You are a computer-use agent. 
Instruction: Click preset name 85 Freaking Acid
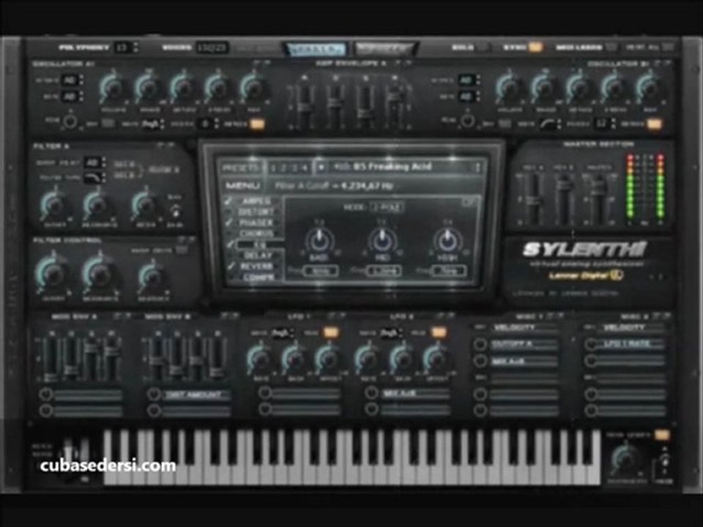pyautogui.click(x=393, y=167)
